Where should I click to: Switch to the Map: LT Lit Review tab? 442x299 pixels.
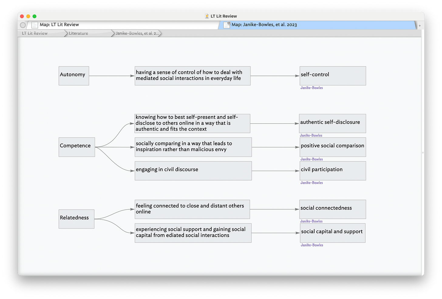pyautogui.click(x=123, y=25)
